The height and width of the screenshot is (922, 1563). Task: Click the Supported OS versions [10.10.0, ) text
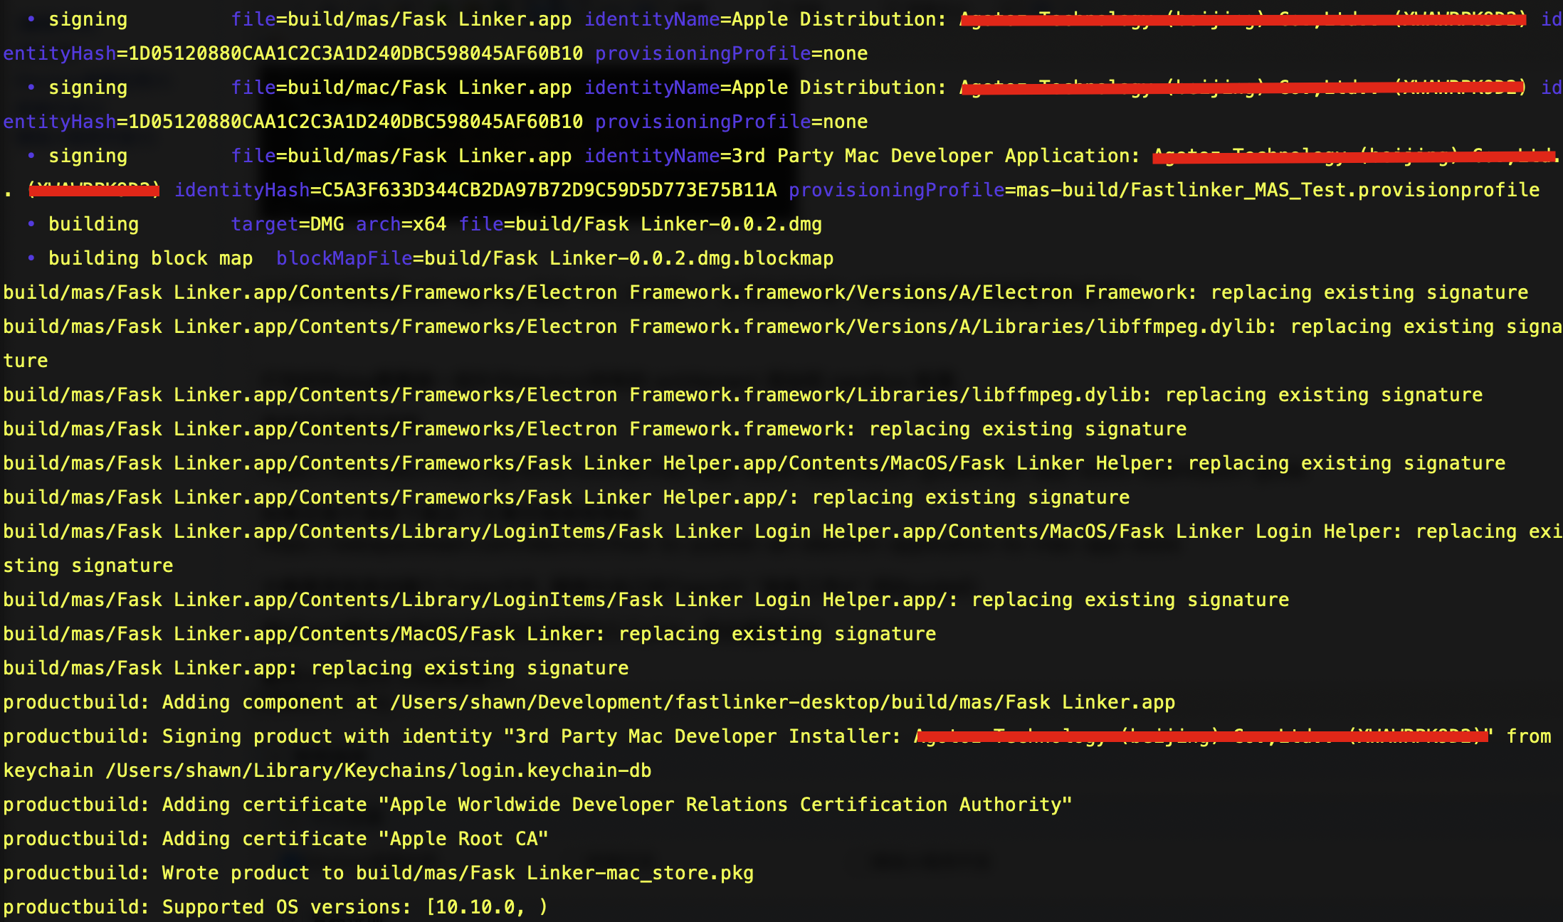click(x=355, y=907)
